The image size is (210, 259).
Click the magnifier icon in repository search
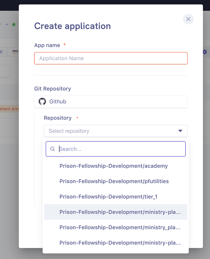[52, 149]
